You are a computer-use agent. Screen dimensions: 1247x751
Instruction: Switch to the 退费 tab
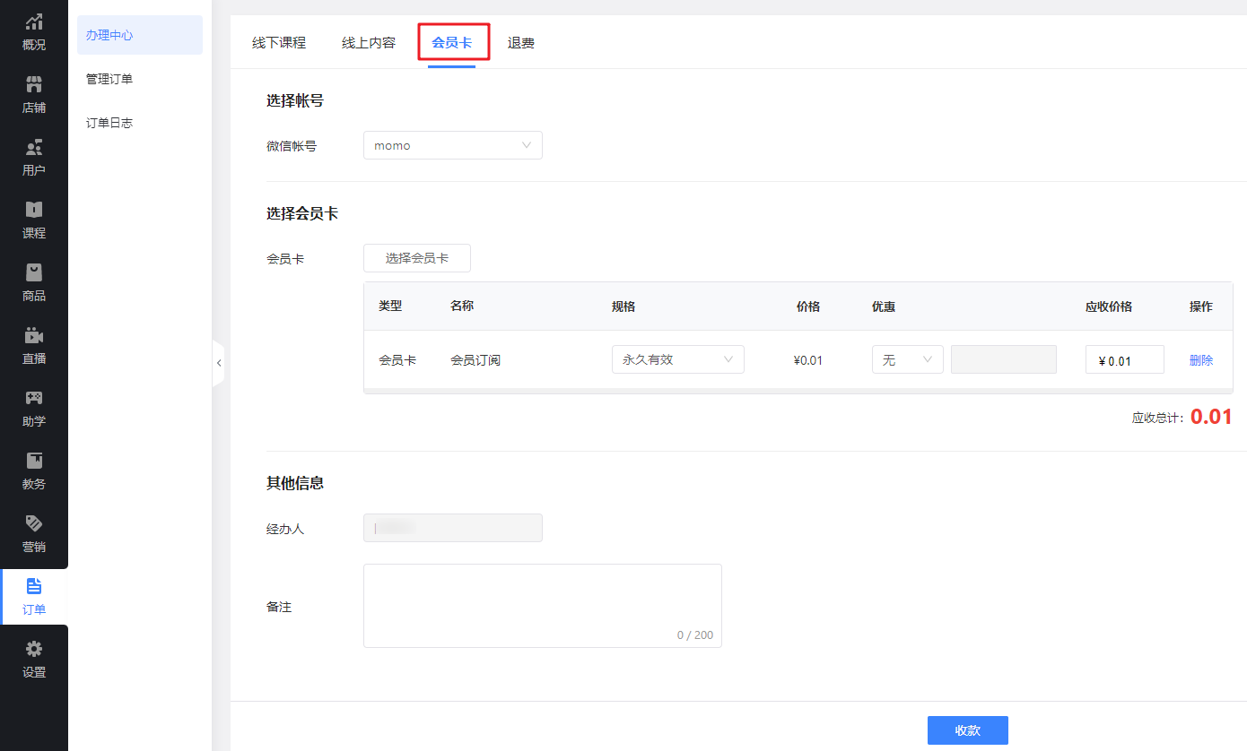(x=521, y=42)
